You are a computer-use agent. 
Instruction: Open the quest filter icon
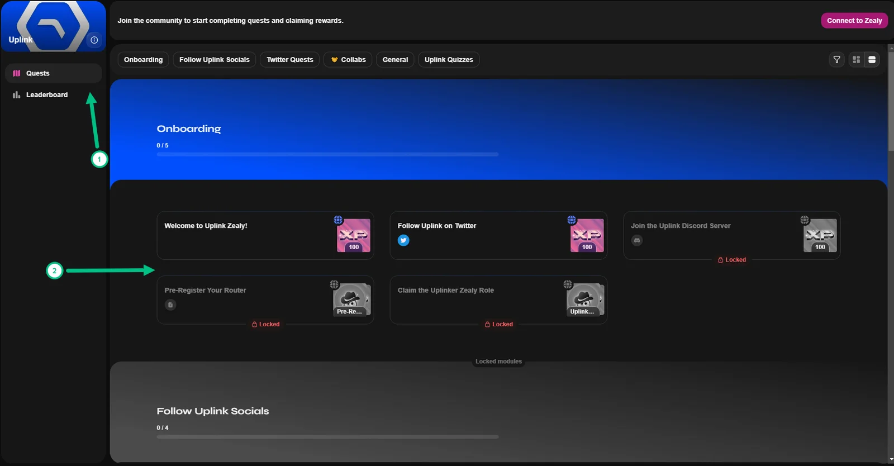(x=836, y=60)
